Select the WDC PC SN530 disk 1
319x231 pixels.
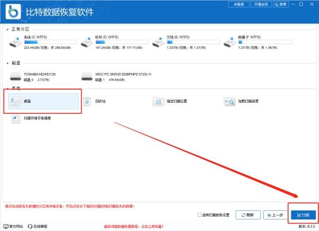(116, 77)
